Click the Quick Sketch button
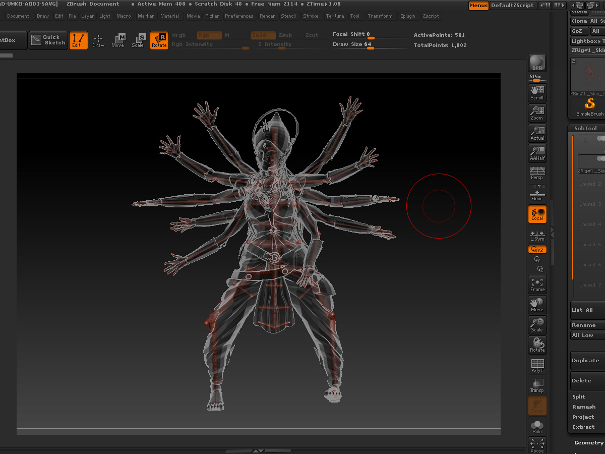 click(48, 40)
